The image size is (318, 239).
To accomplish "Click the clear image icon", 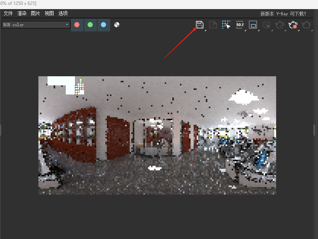I will point(213,25).
